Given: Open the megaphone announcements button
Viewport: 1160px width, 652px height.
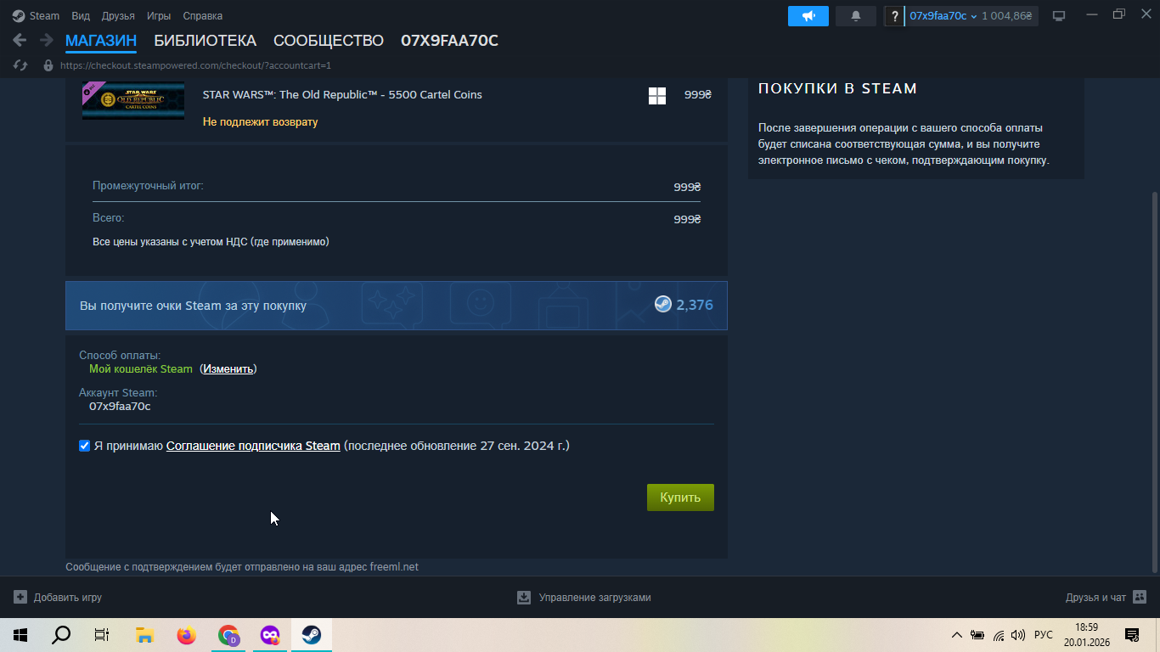Looking at the screenshot, I should [x=808, y=15].
